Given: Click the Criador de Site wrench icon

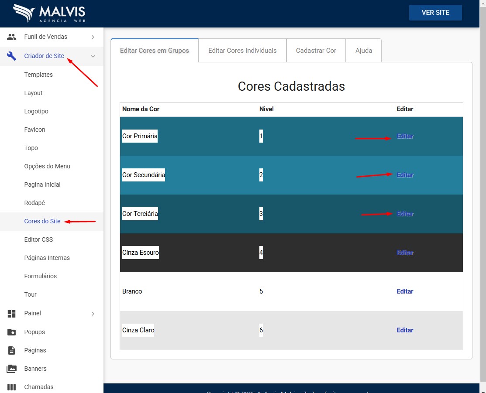Looking at the screenshot, I should pos(11,56).
